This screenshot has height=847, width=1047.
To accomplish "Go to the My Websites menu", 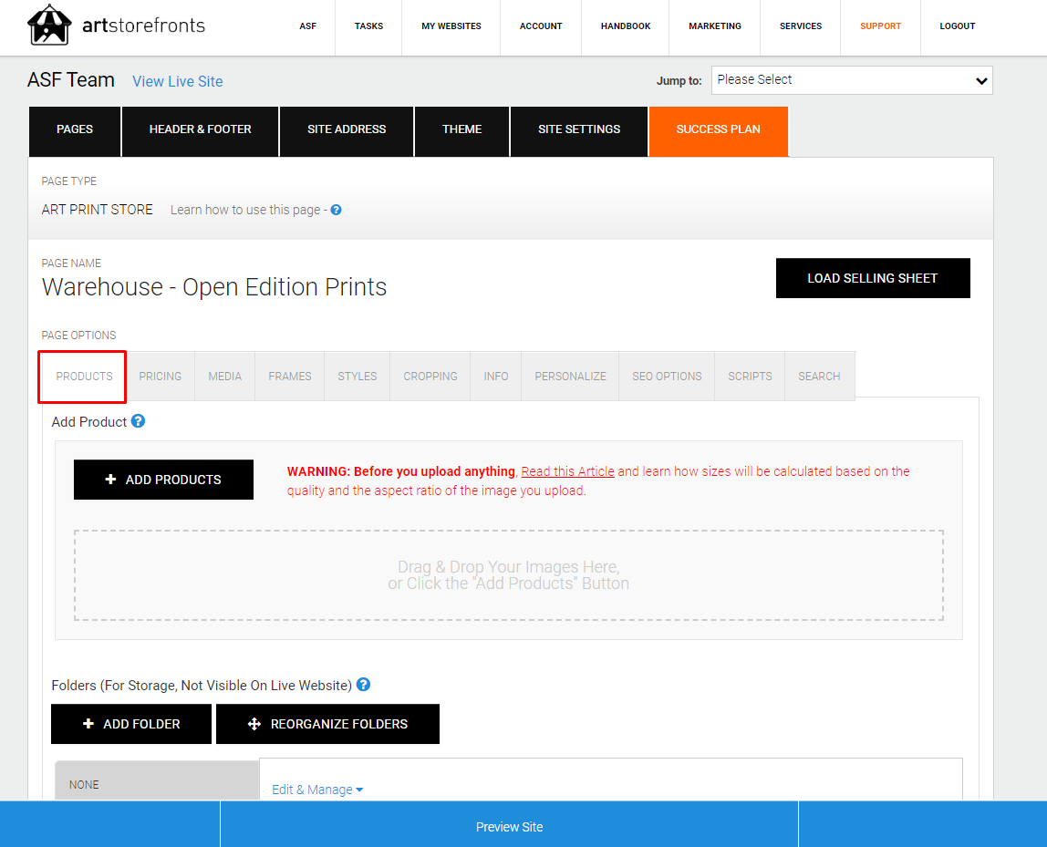I will (x=451, y=26).
